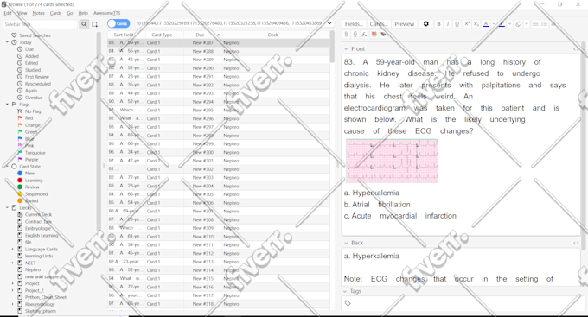Open the Notes menu
Image resolution: width=588 pixels, height=317 pixels.
coord(38,13)
